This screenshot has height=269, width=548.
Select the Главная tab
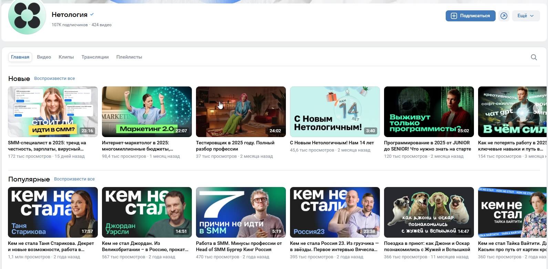click(x=20, y=57)
